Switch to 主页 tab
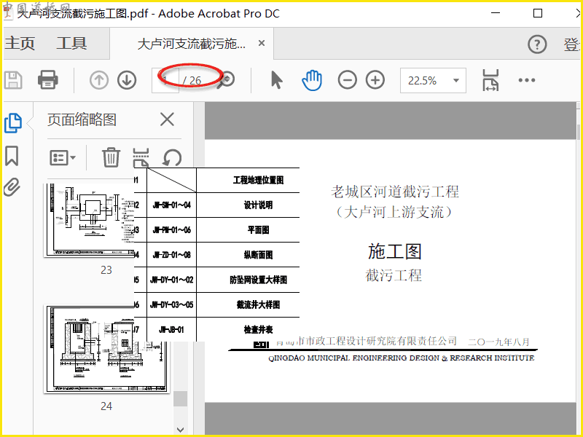This screenshot has width=583, height=437. pos(20,44)
